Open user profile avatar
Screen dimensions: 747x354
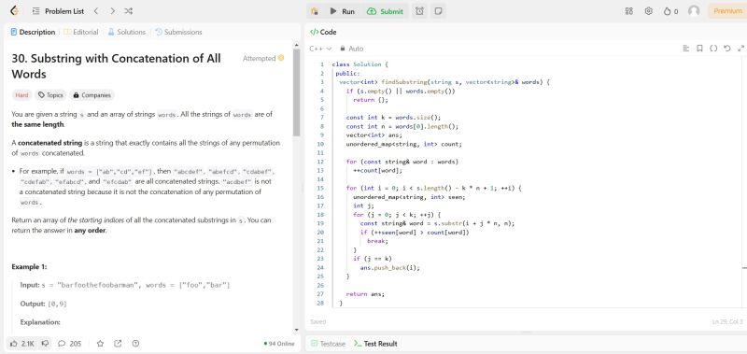click(694, 11)
